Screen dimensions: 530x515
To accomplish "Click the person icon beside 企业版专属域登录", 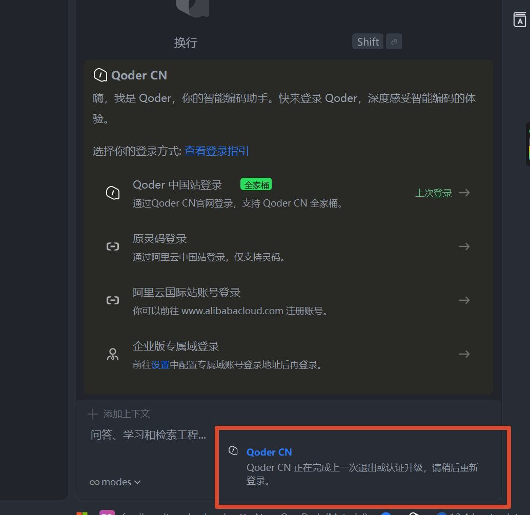I will (x=113, y=354).
